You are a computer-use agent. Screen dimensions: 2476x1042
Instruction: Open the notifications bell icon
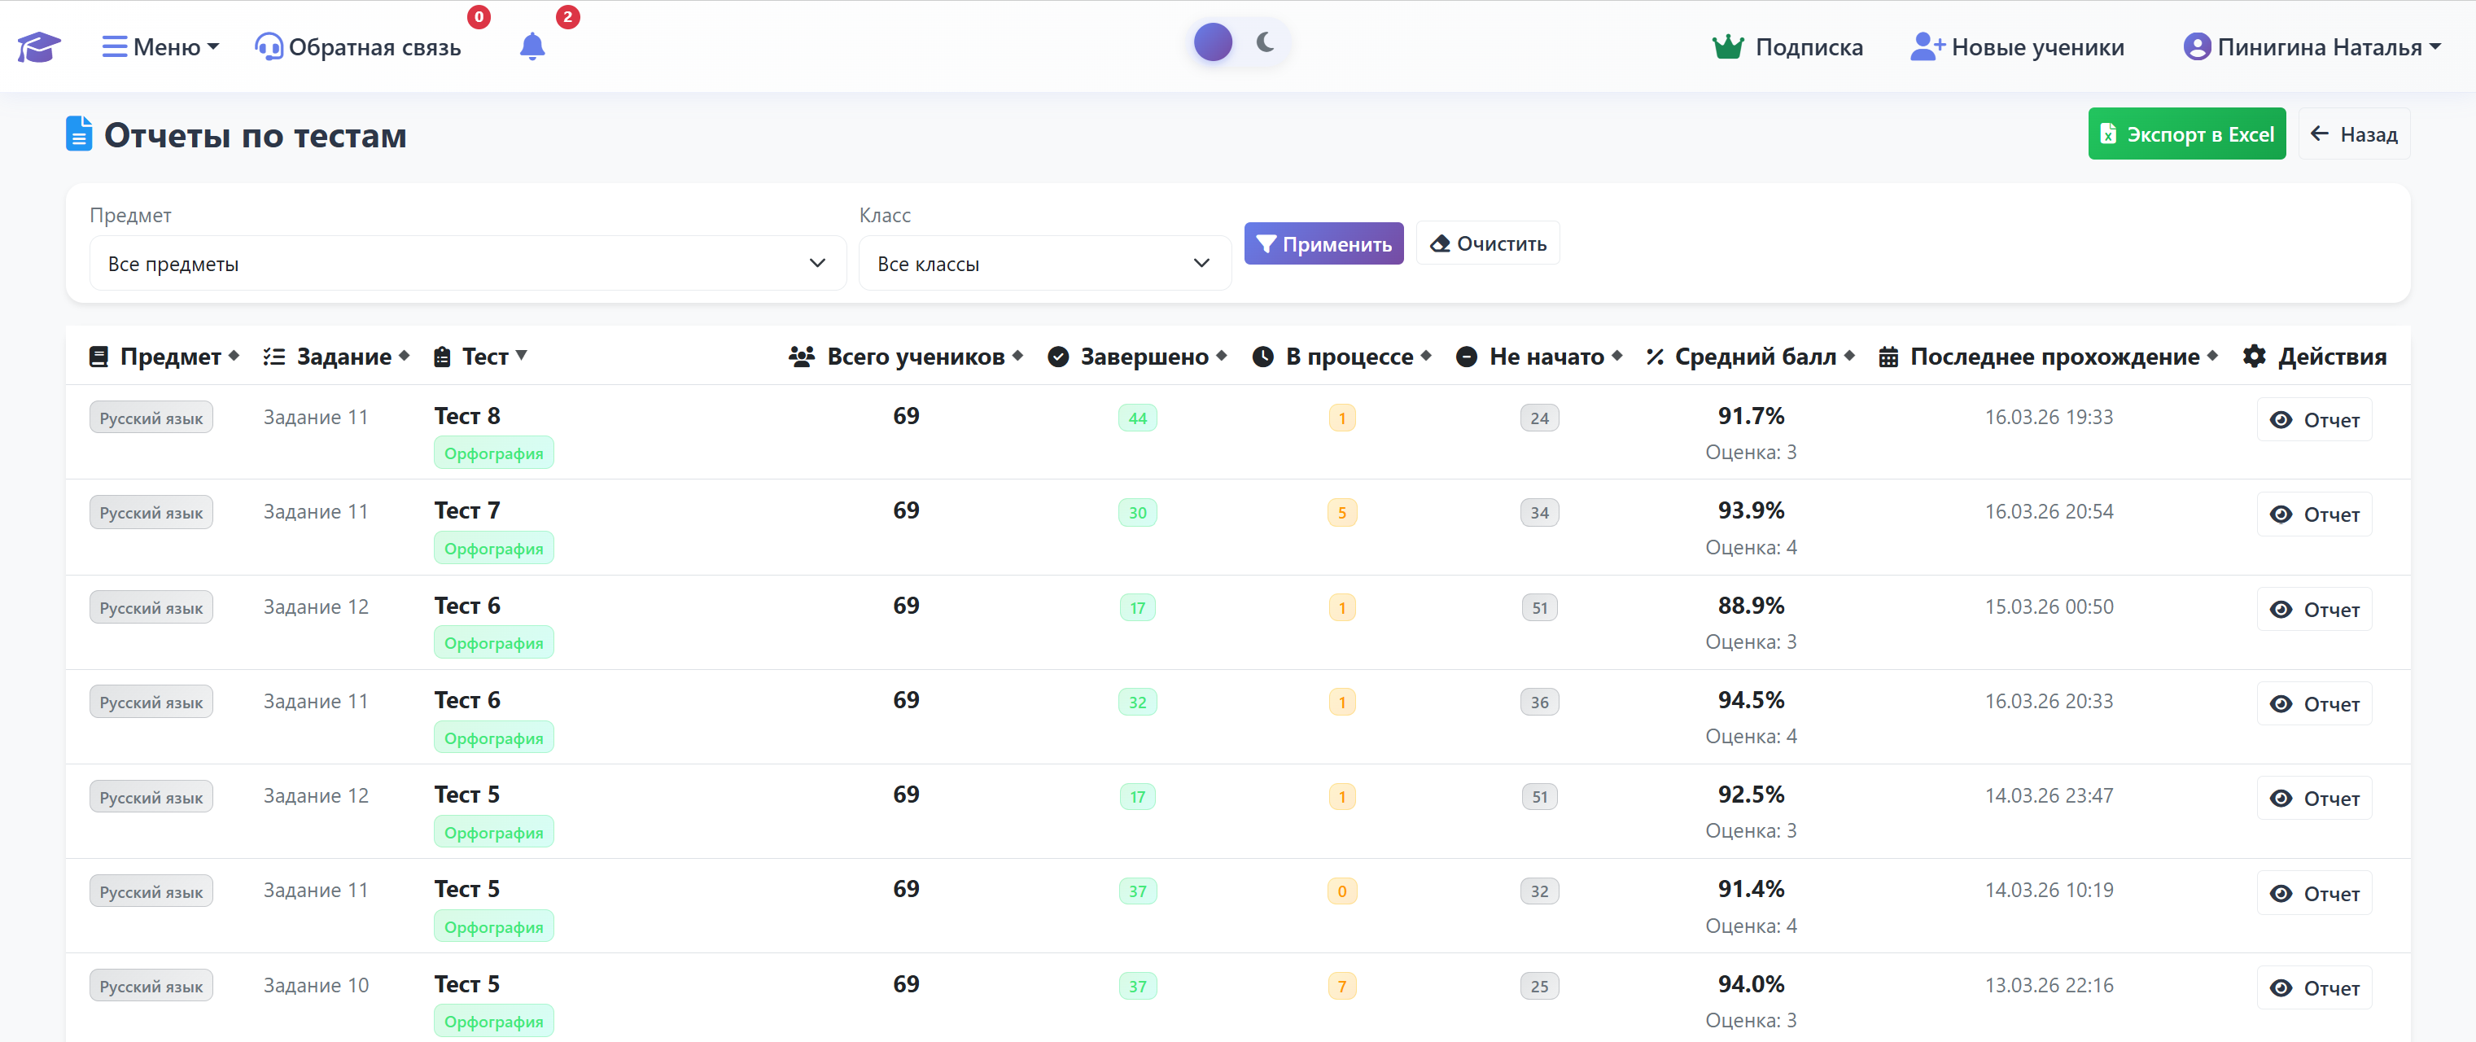point(532,47)
